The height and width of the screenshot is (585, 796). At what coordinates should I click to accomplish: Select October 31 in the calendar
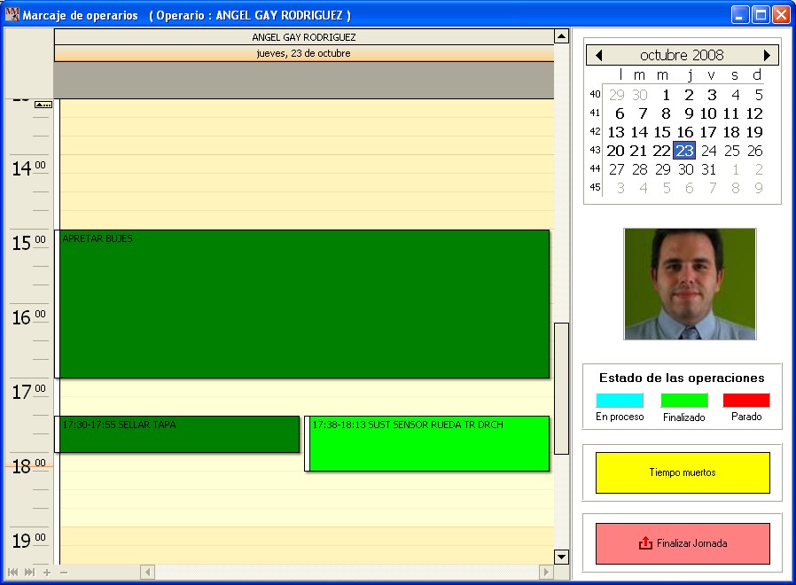(708, 169)
